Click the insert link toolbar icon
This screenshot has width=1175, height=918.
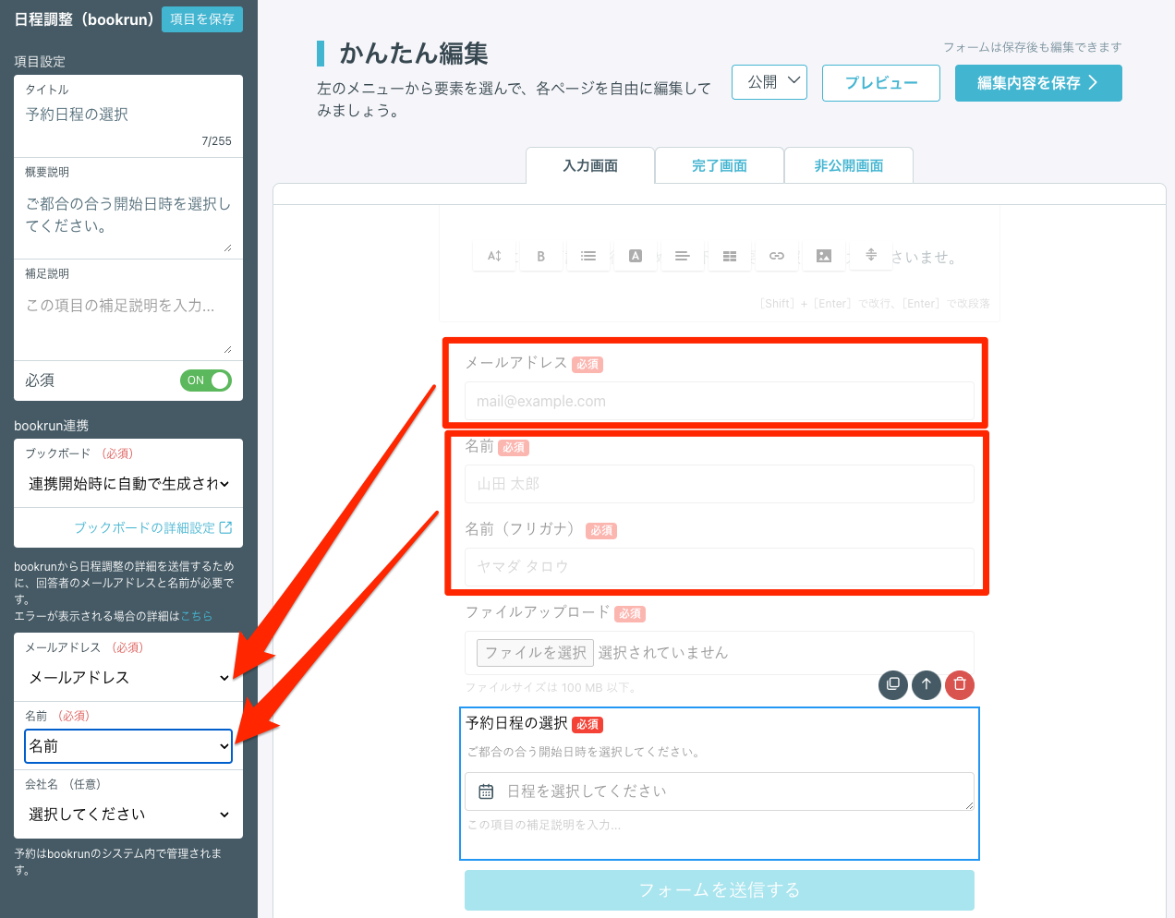click(x=777, y=256)
